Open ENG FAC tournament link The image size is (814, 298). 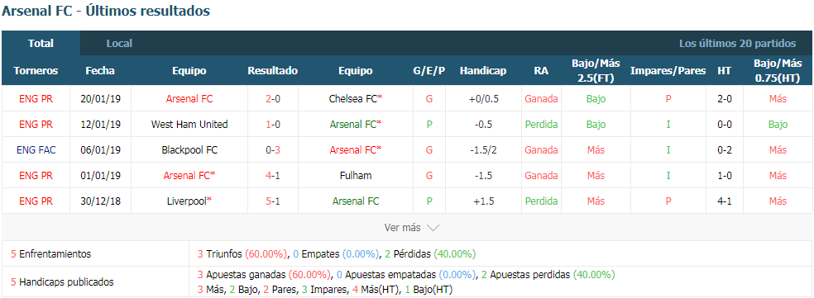click(36, 149)
